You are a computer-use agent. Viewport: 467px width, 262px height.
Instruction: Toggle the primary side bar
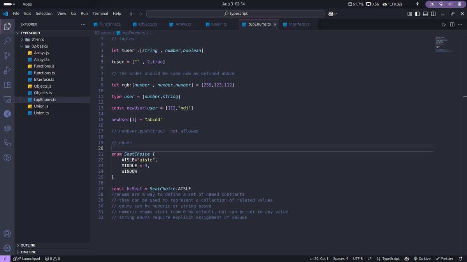point(418,14)
